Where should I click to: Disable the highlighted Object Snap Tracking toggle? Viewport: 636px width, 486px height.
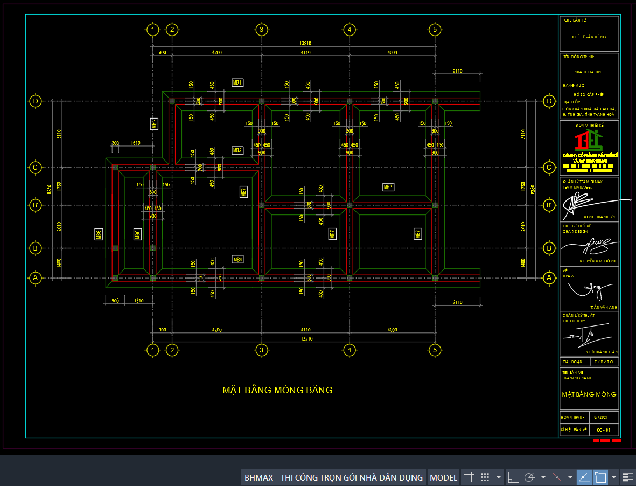tap(584, 477)
